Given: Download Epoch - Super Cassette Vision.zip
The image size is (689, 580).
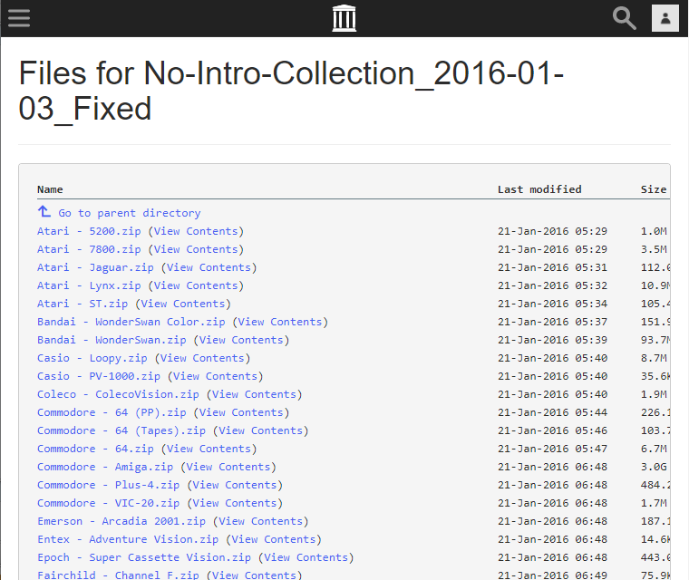Looking at the screenshot, I should point(144,557).
